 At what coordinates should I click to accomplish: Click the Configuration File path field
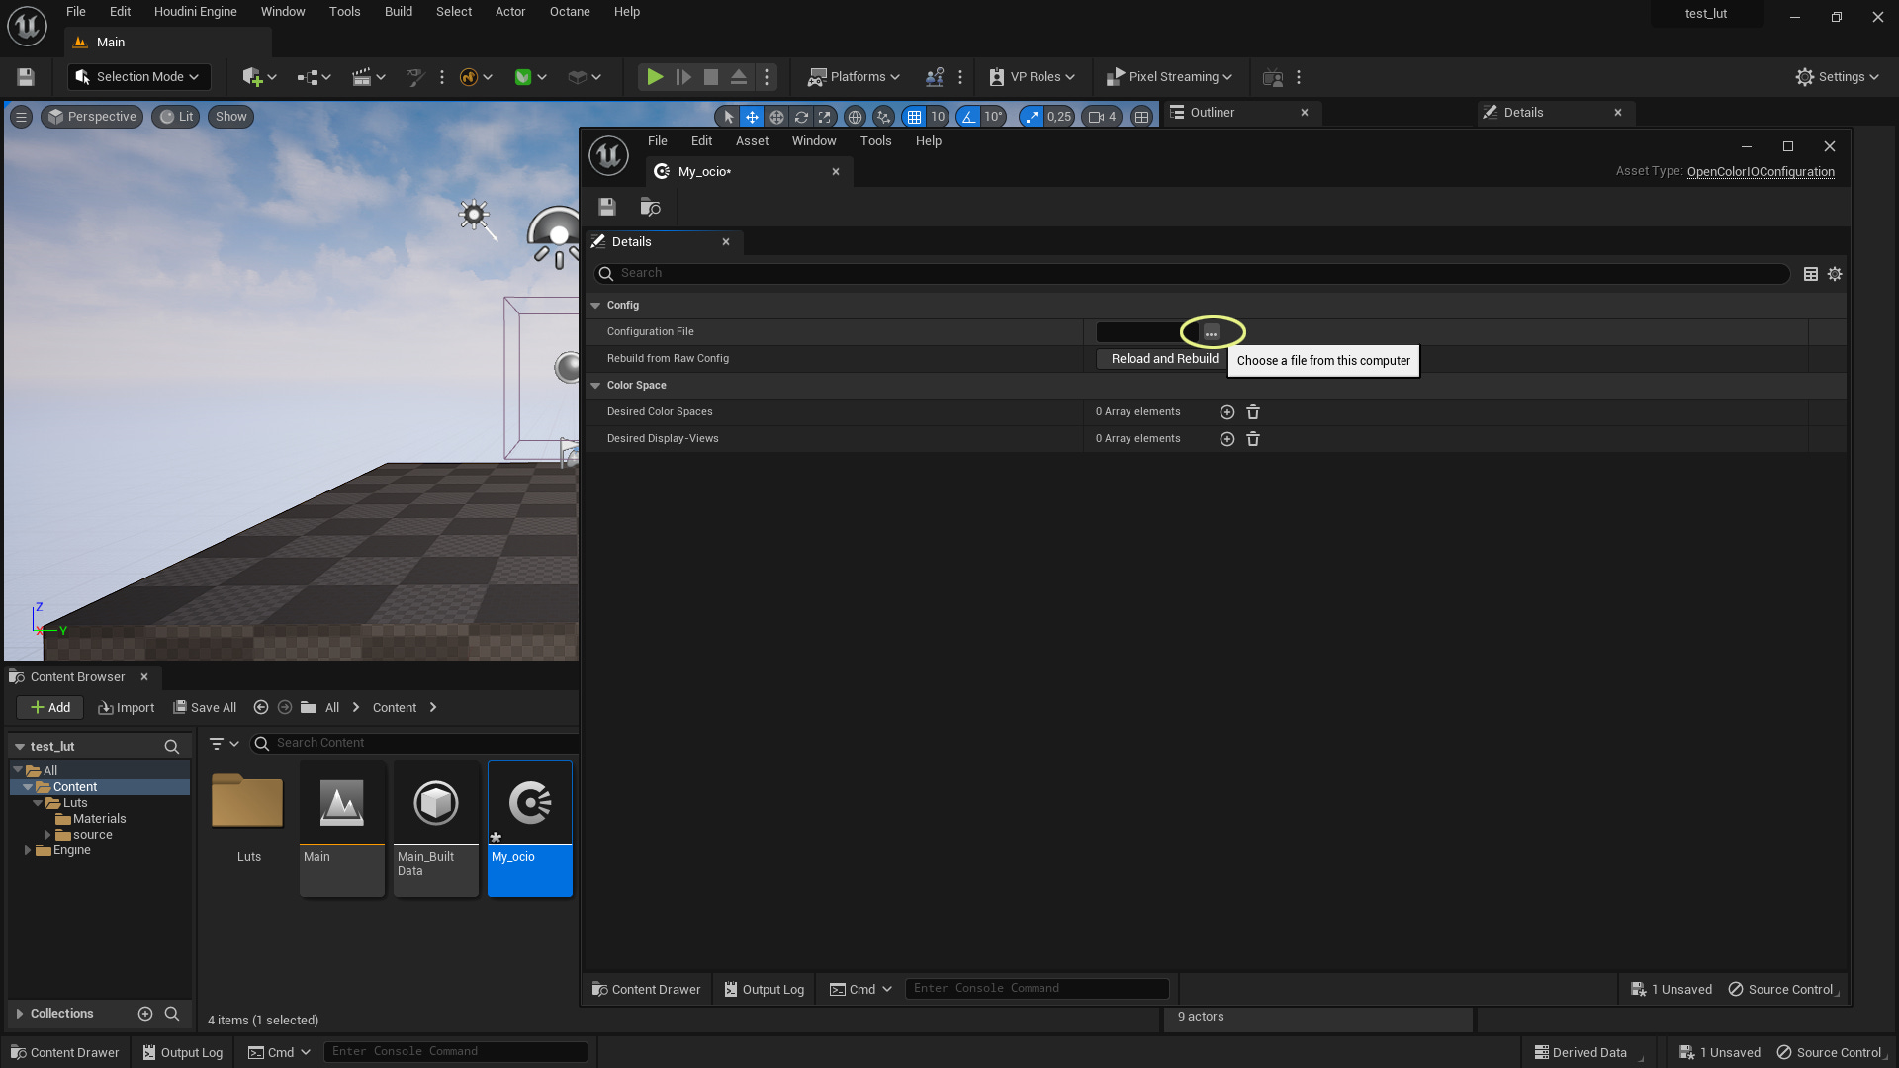(x=1146, y=332)
